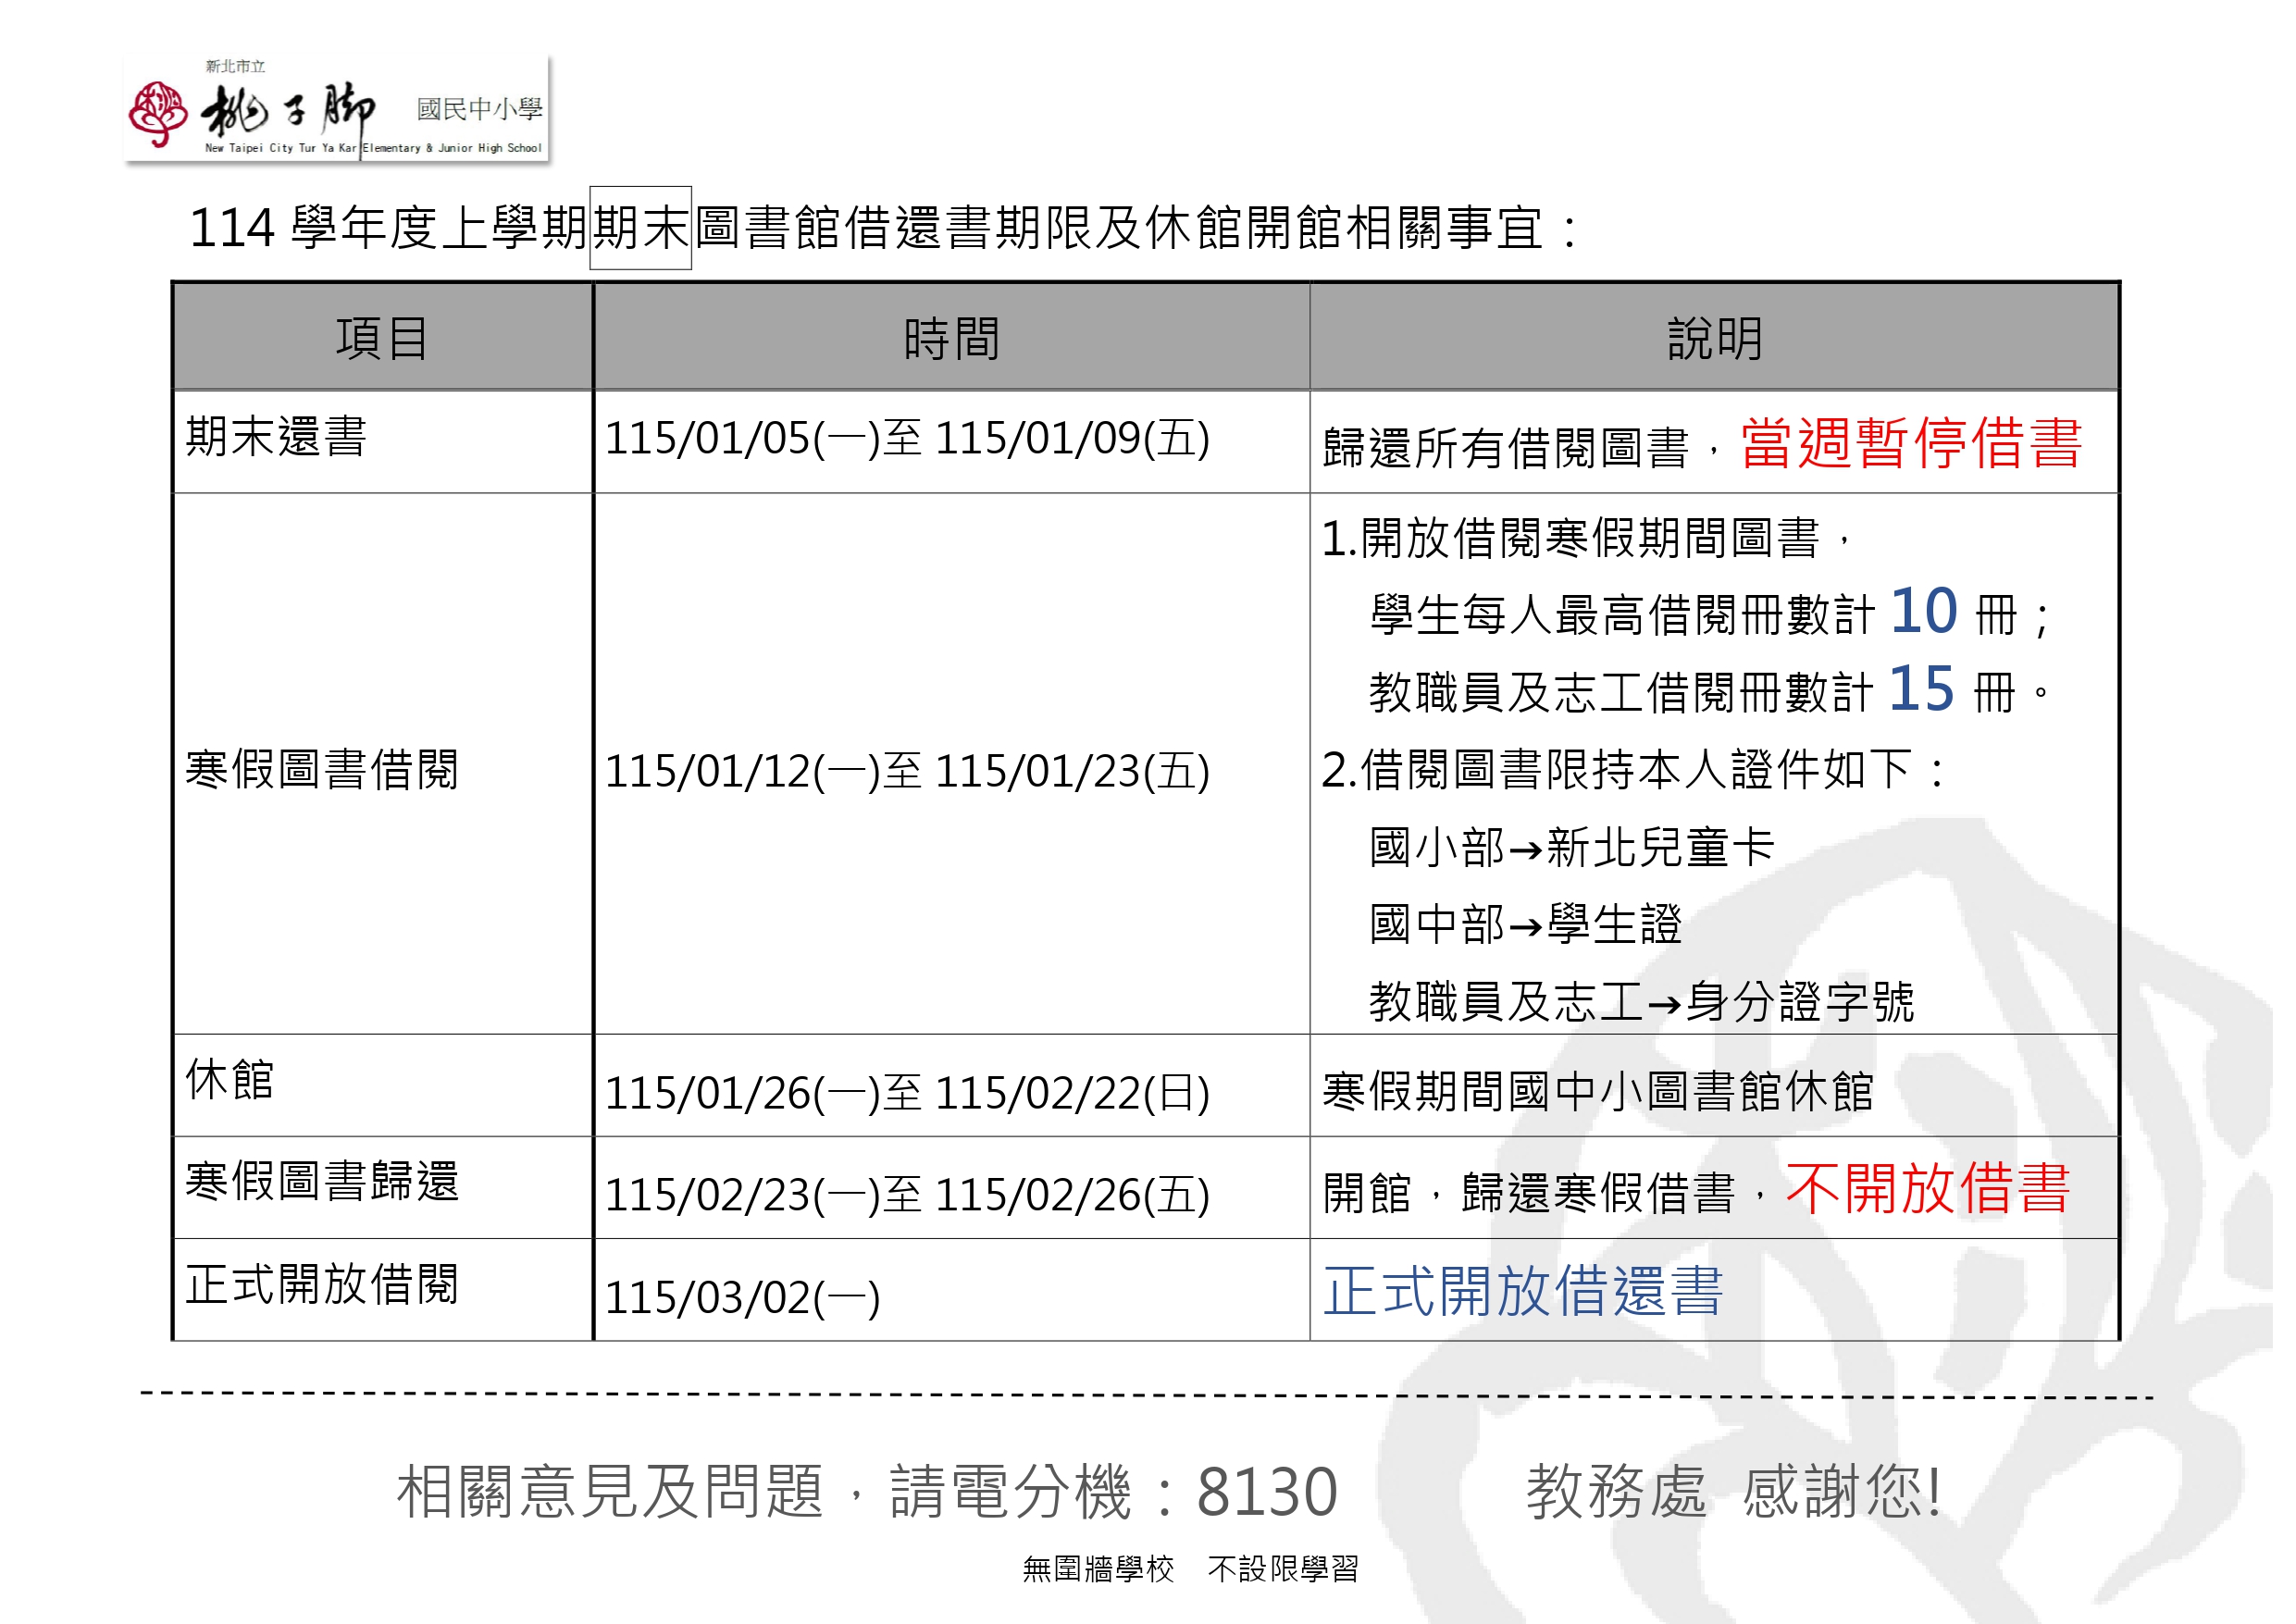Click the 說明 column header
The width and height of the screenshot is (2296, 1624).
[x=1714, y=339]
